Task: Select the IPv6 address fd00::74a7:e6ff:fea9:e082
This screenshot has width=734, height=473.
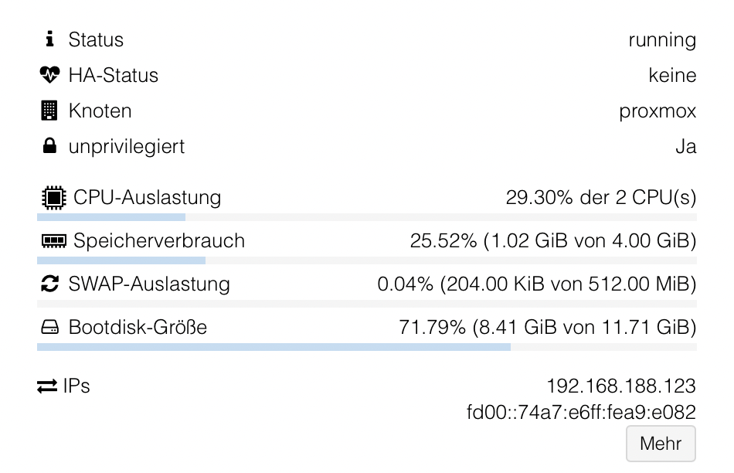Action: tap(581, 413)
